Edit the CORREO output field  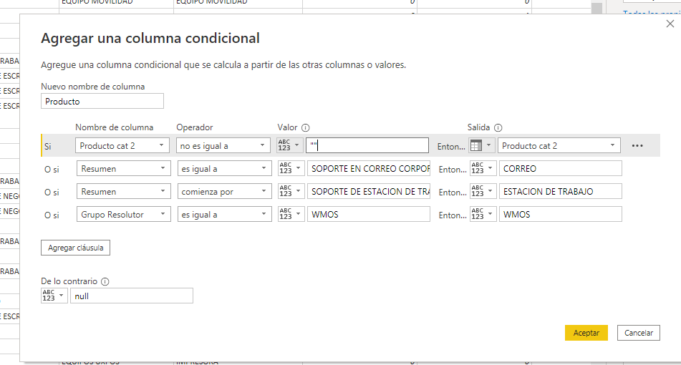coord(561,168)
